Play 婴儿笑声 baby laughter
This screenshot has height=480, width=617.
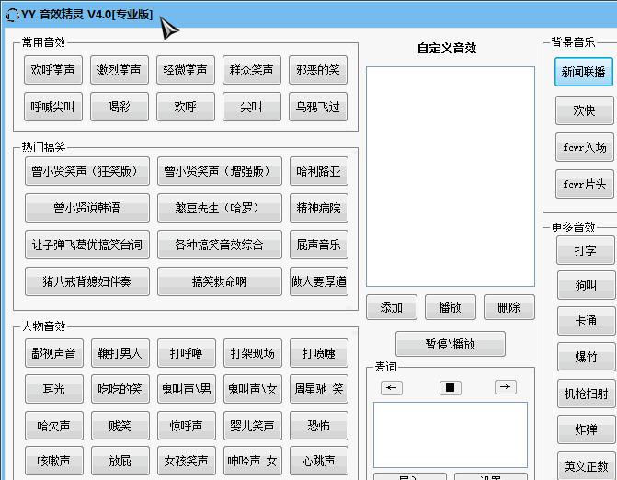[x=253, y=426]
